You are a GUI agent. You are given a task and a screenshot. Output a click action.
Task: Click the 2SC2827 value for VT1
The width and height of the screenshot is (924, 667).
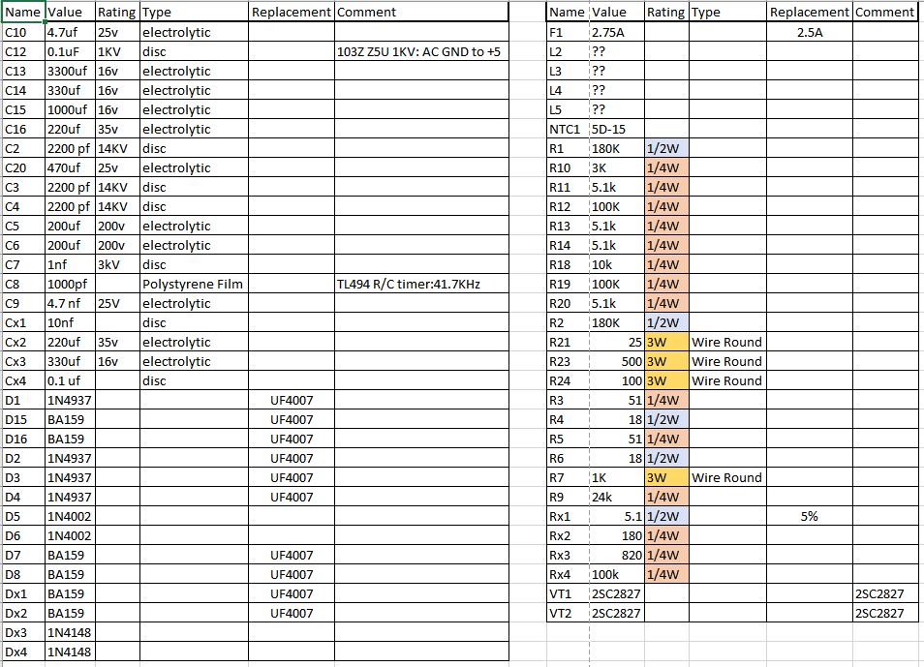617,594
